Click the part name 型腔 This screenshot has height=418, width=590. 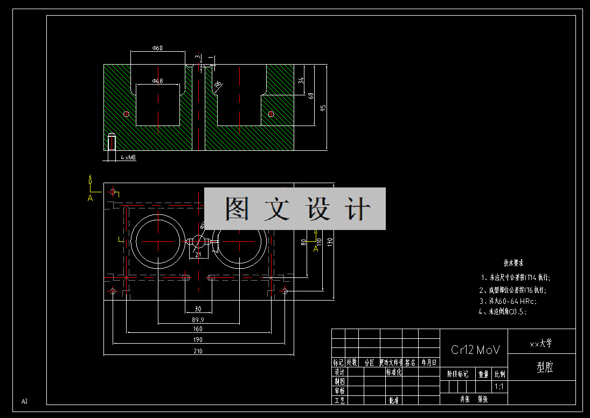pos(545,367)
